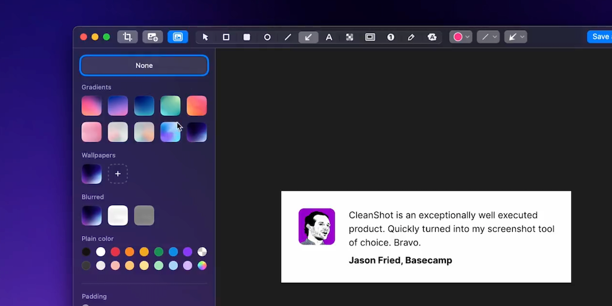The image size is (612, 306).
Task: Open the arrow style dropdown
Action: (515, 37)
